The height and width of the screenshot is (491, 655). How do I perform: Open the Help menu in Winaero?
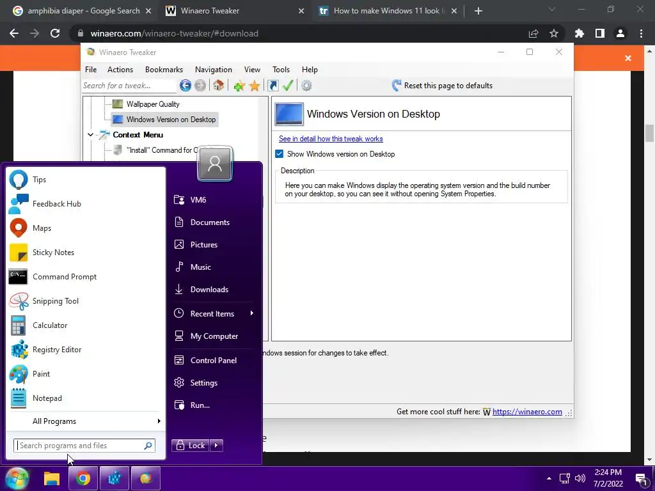[310, 70]
